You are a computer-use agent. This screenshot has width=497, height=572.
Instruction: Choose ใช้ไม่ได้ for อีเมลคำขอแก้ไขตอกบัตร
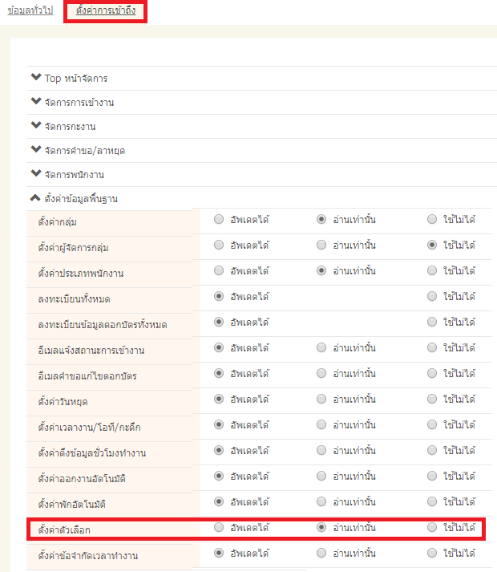coord(432,373)
